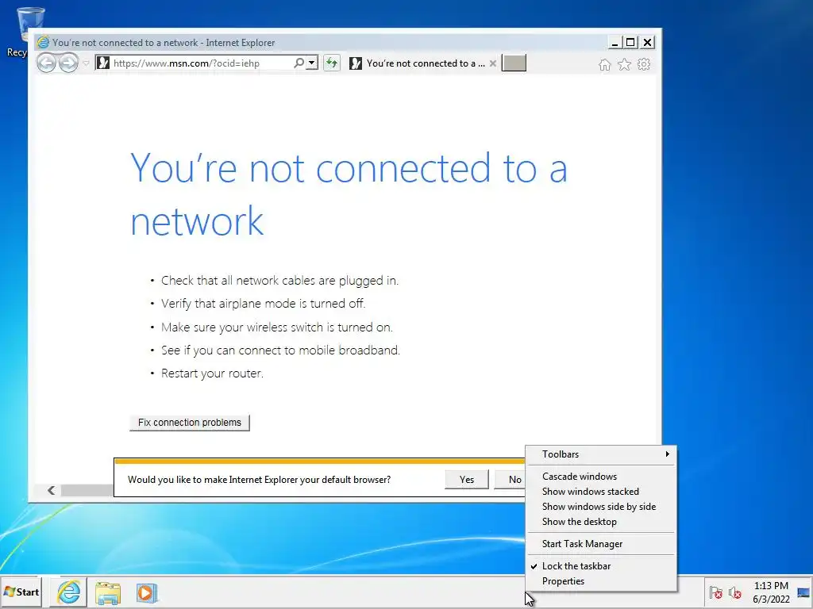
Task: Open Windows Explorer folder taskbar icon
Action: 108,592
